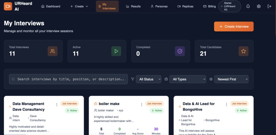Click the xyz company label
276x135 pixels.
pos(121,110)
